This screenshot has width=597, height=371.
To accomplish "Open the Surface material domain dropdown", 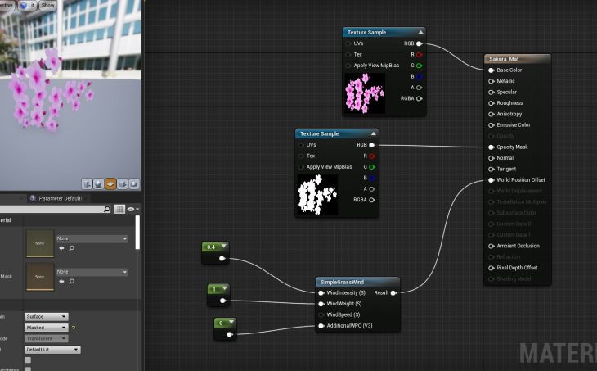I will [46, 316].
